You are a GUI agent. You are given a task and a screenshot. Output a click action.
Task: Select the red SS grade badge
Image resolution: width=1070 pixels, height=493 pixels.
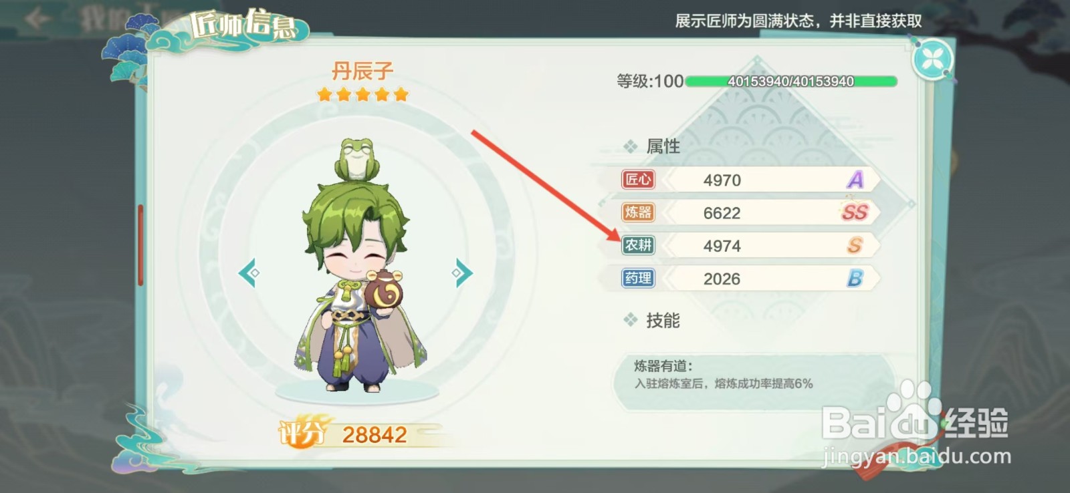coord(855,212)
